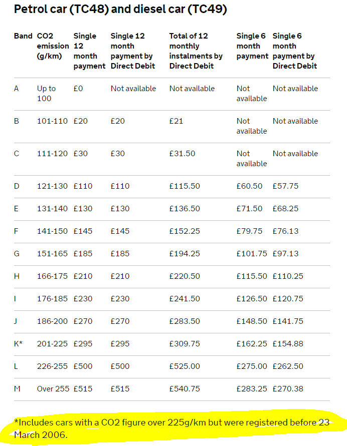Select the Total of 12 monthly instalments header

[196, 51]
